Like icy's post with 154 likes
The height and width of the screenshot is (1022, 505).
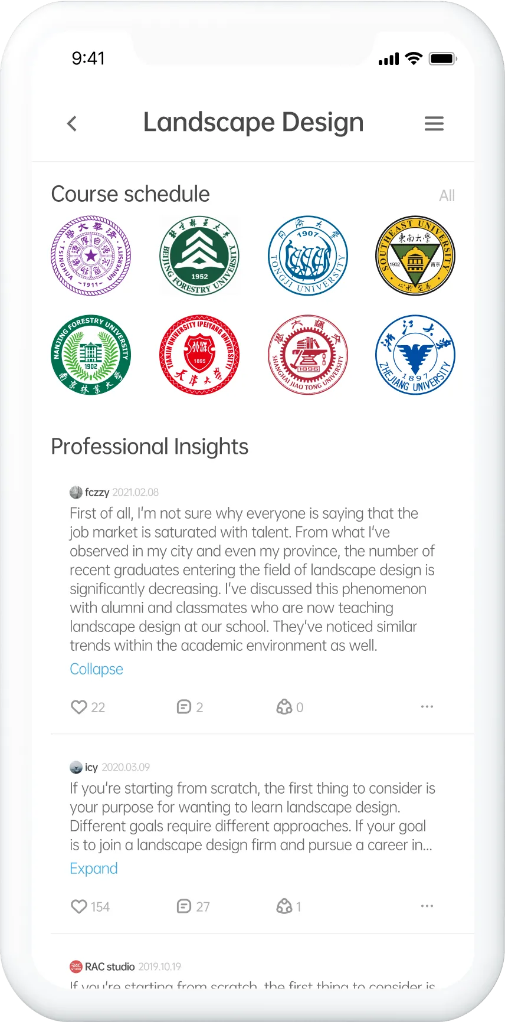coord(79,906)
